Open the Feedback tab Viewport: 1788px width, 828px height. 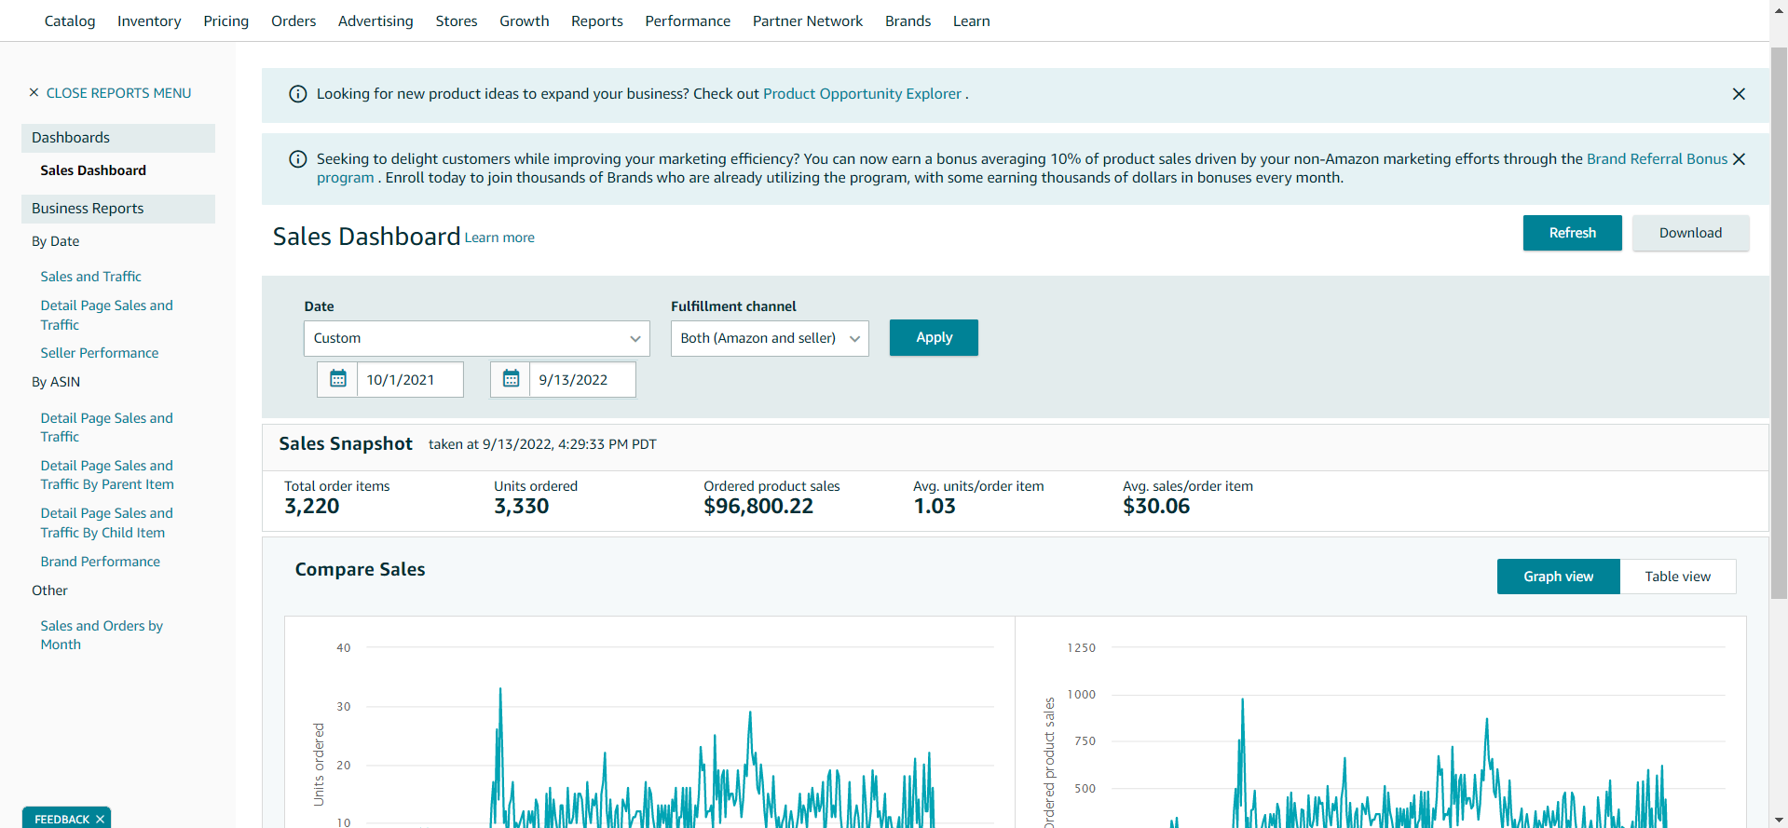(61, 820)
